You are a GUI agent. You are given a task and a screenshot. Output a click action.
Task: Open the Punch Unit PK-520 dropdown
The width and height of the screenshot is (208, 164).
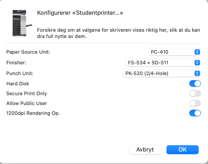pyautogui.click(x=162, y=73)
